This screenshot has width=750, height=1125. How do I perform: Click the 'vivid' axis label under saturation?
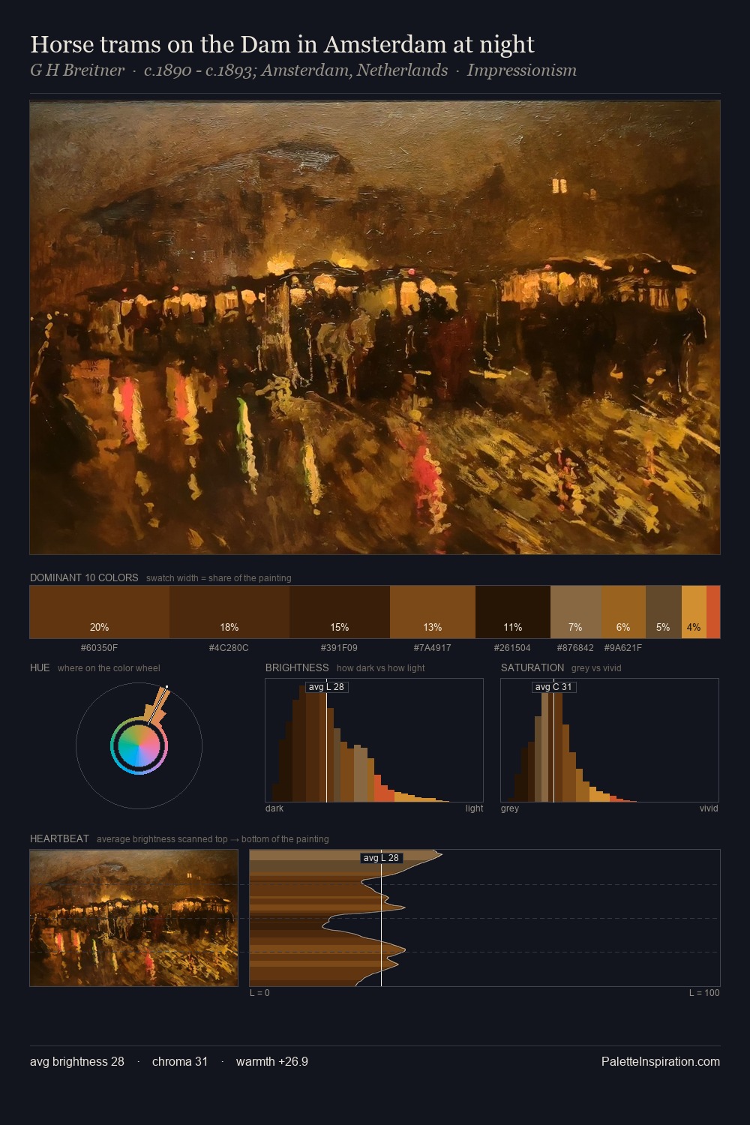(709, 808)
